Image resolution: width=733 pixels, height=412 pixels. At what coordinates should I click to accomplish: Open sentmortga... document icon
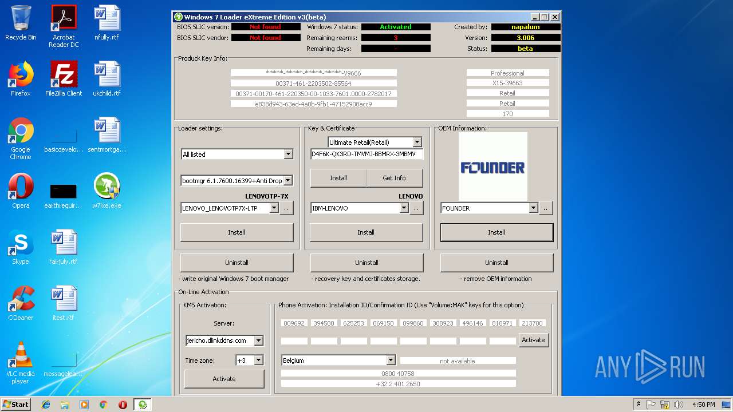tap(107, 135)
